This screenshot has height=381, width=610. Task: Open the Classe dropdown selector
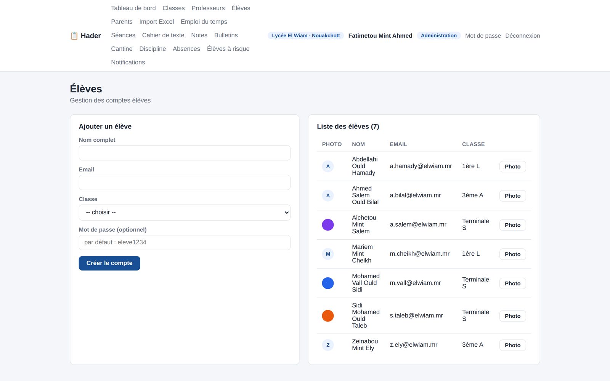(185, 213)
